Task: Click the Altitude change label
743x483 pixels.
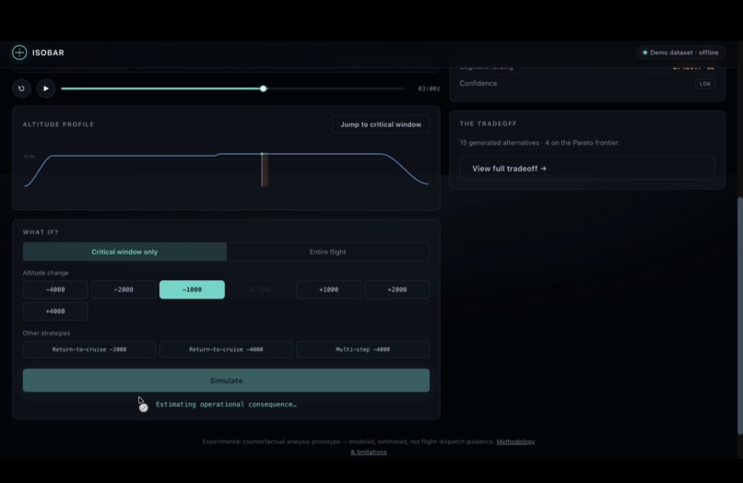Action: [45, 273]
